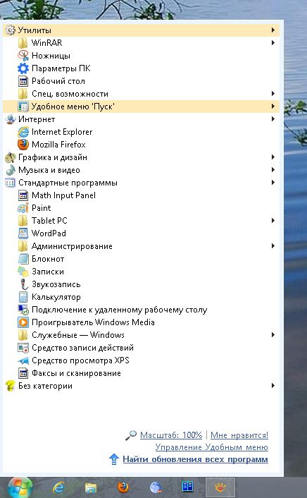Click the gear icon beside Утилиты
The height and width of the screenshot is (498, 307).
(11, 30)
